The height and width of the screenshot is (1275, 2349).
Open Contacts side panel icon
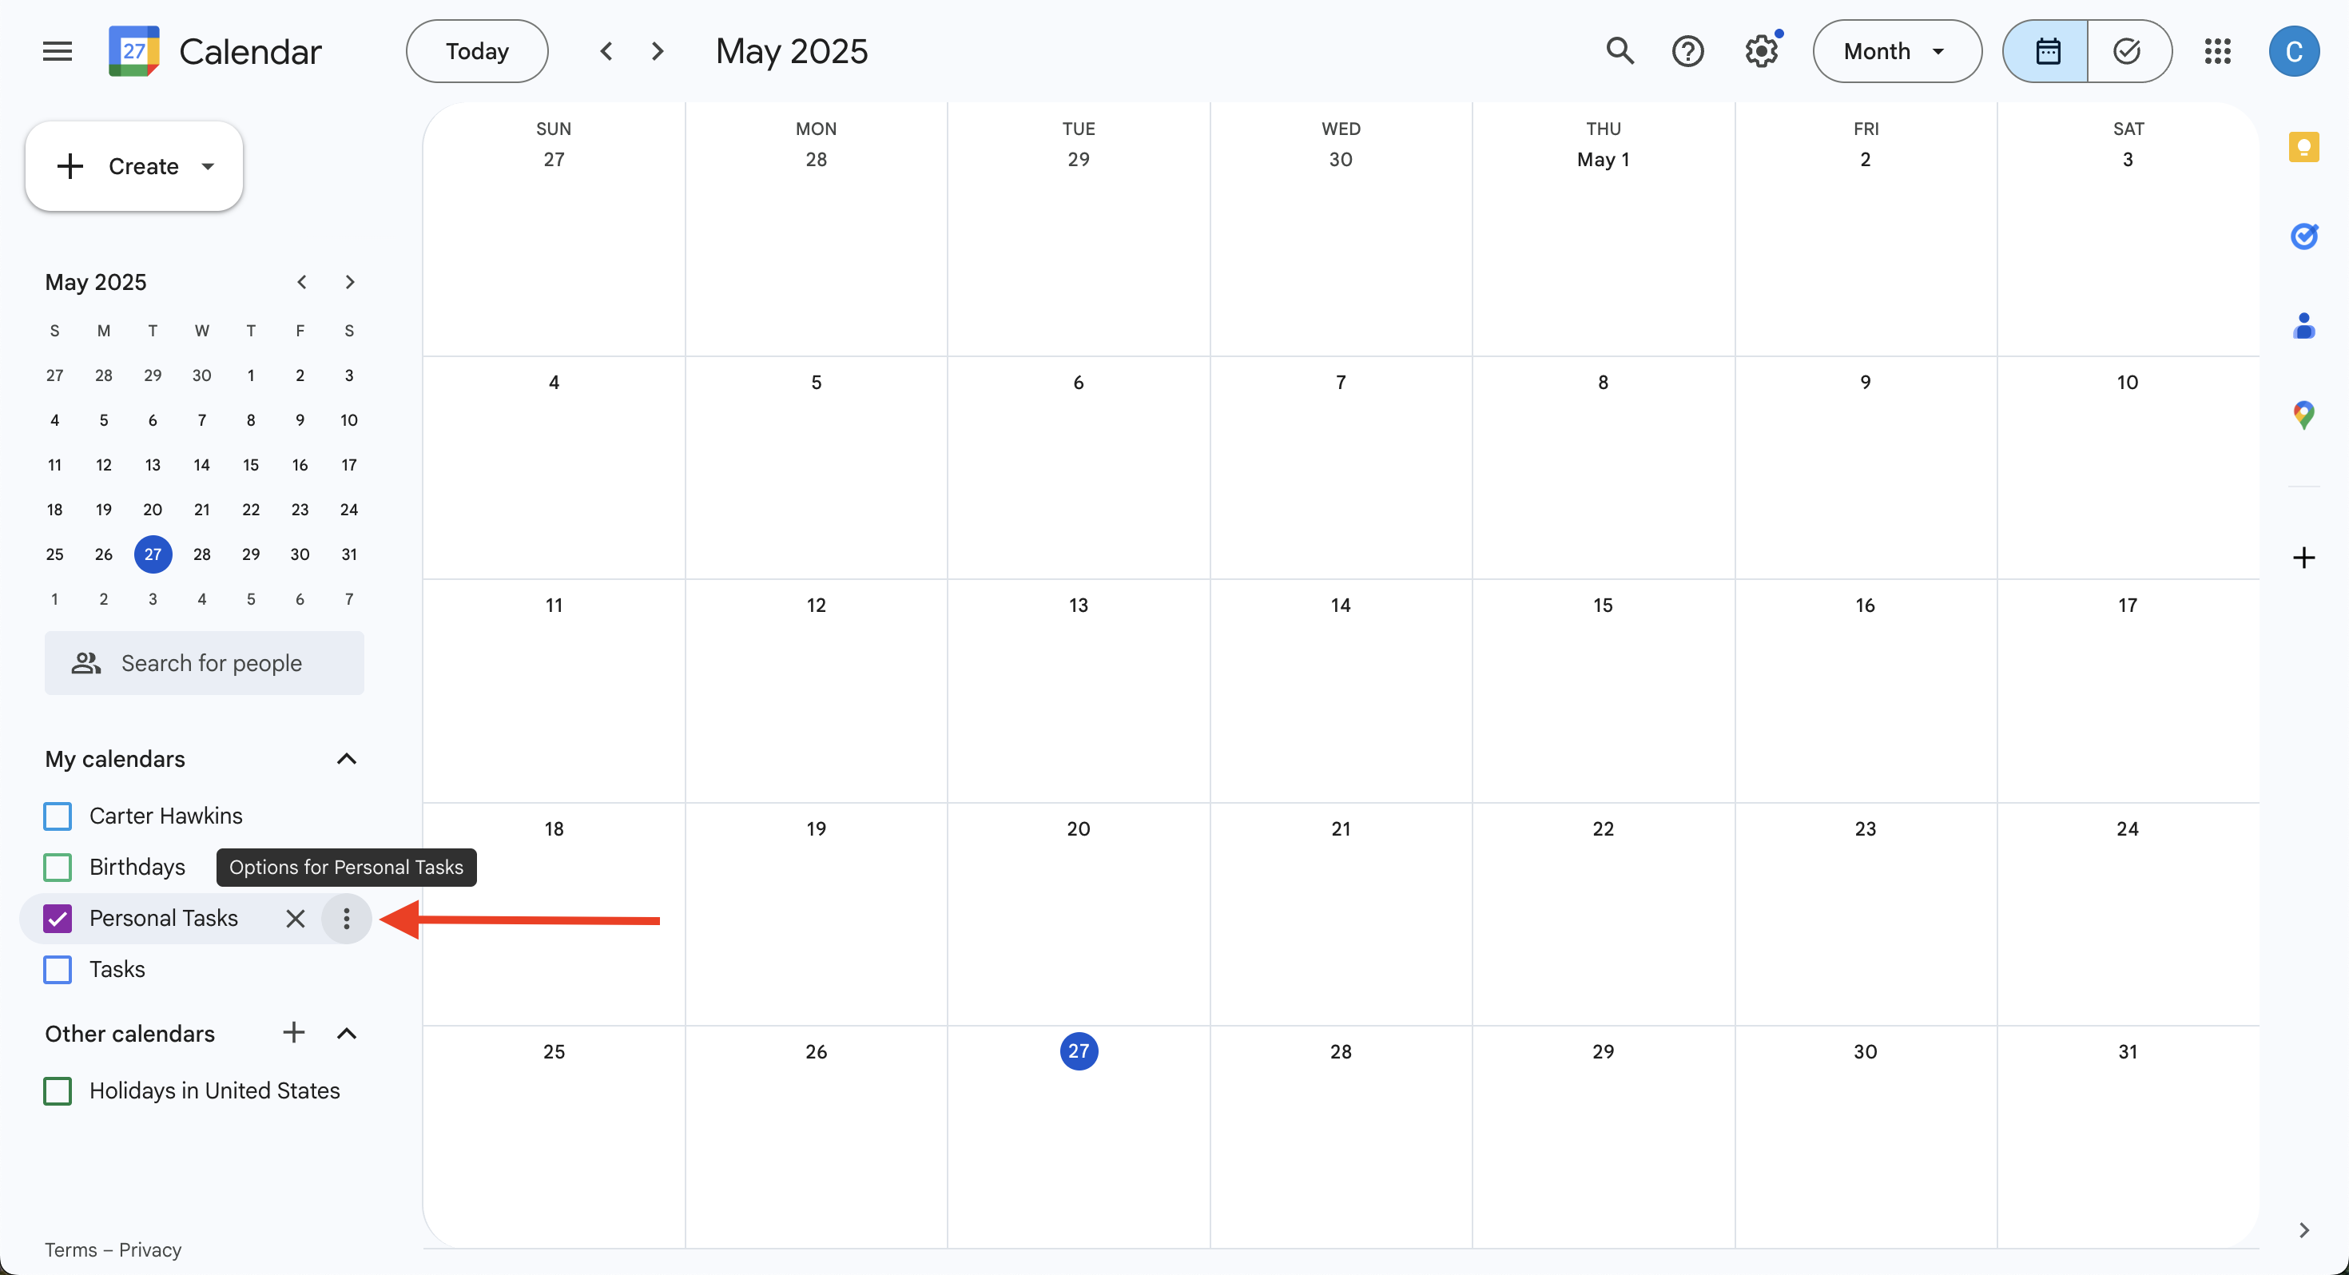tap(2303, 326)
